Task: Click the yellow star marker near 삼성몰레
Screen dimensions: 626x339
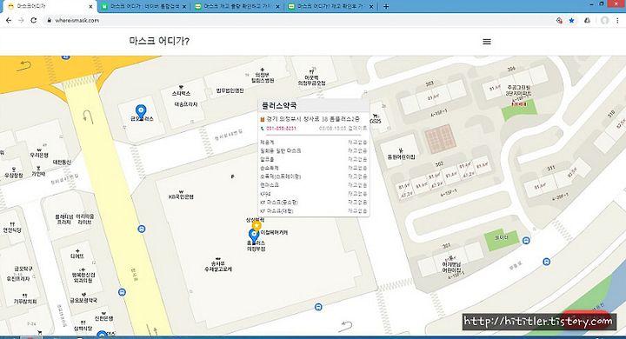Action: coord(256,226)
